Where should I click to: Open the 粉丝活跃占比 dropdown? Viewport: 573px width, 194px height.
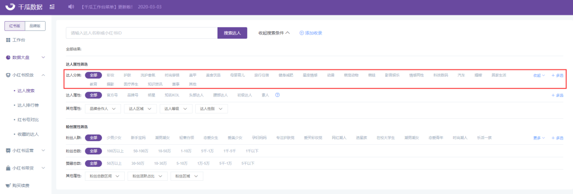[147, 176]
